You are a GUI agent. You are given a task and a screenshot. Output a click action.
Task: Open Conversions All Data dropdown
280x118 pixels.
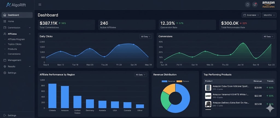pos(269,36)
